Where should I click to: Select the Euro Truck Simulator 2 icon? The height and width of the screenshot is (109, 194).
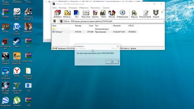[x=28, y=14]
